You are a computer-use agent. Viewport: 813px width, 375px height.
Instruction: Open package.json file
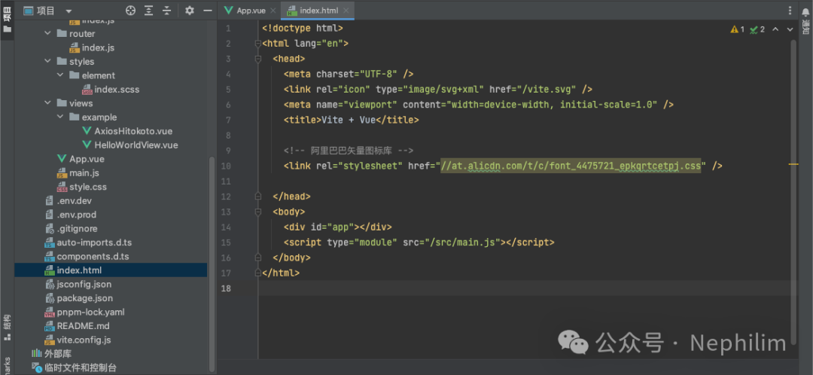78,298
